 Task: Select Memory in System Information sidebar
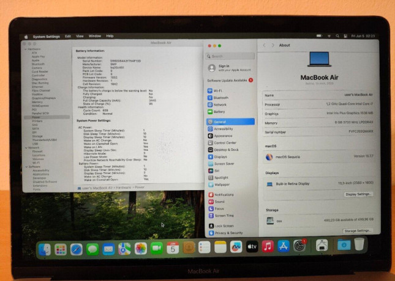pyautogui.click(x=37, y=102)
